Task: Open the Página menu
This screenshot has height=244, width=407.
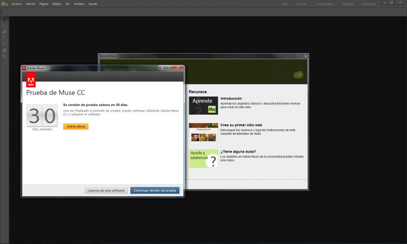Action: [44, 4]
